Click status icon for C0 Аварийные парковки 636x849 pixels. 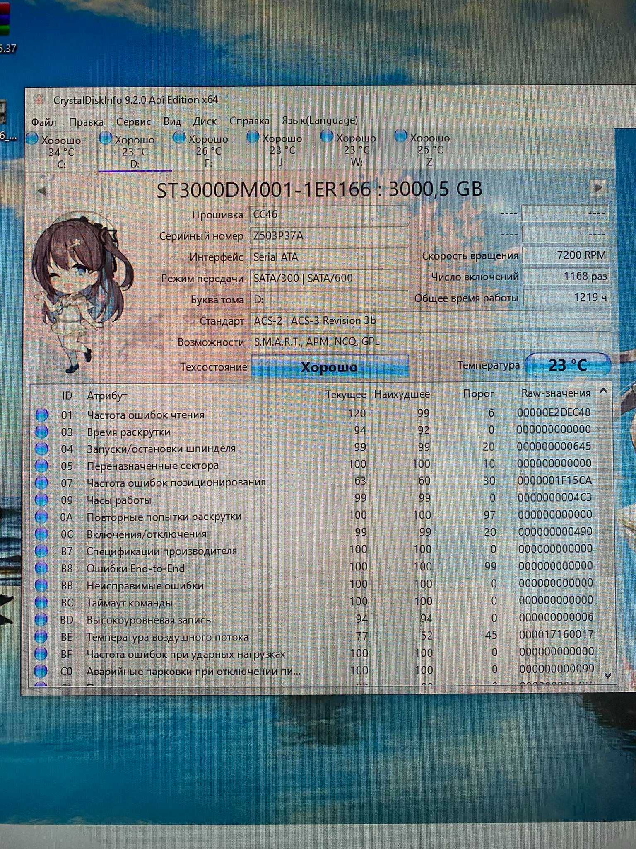pyautogui.click(x=41, y=671)
